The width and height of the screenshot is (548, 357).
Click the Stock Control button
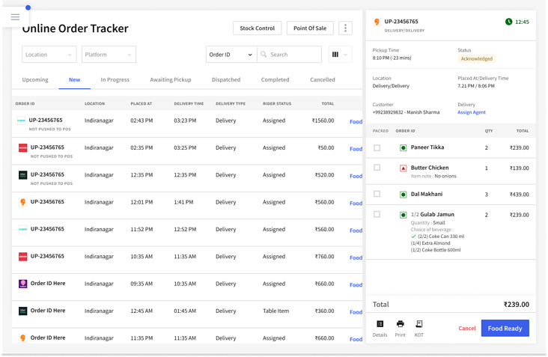coord(258,28)
